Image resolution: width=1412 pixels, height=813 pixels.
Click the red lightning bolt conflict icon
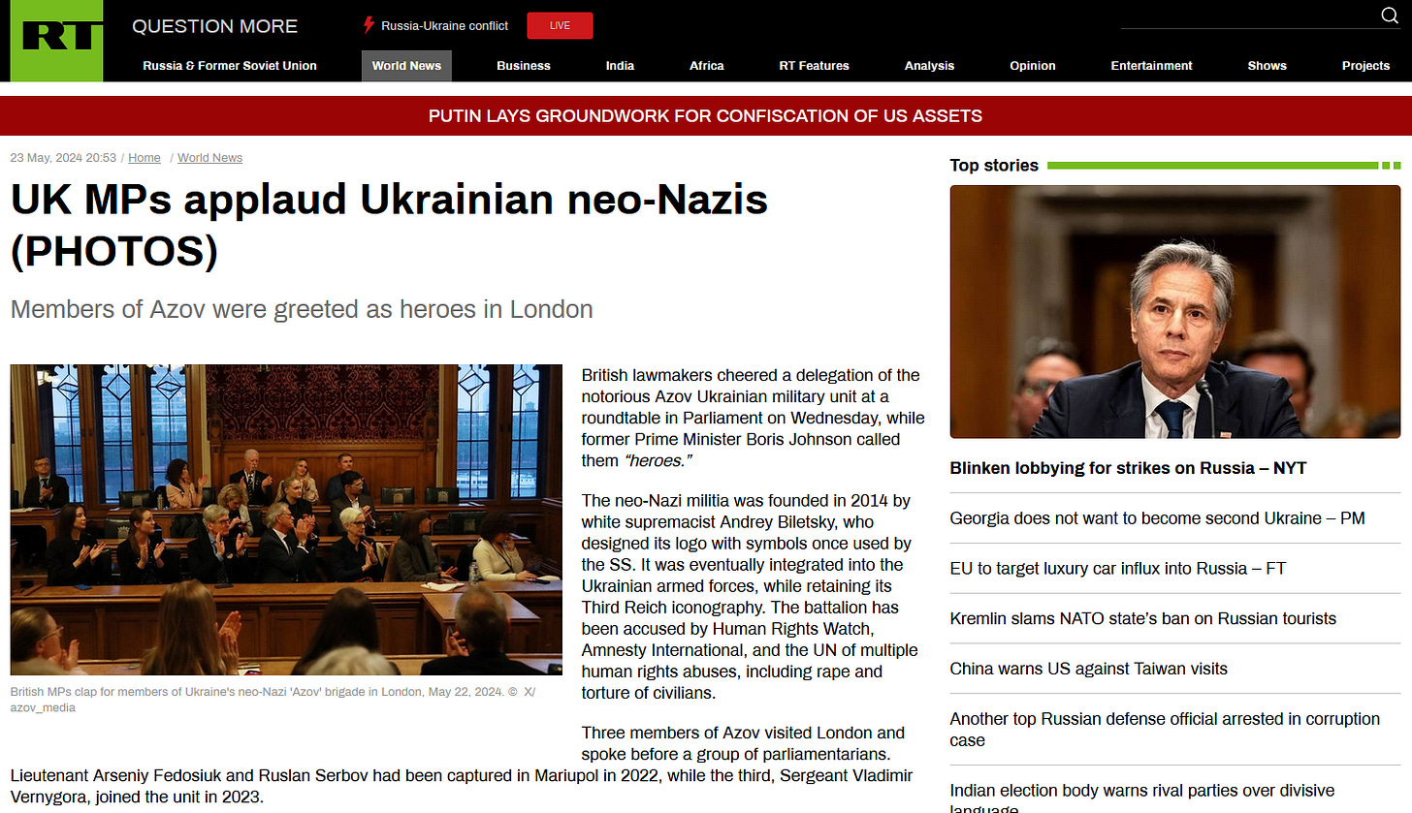pyautogui.click(x=368, y=26)
